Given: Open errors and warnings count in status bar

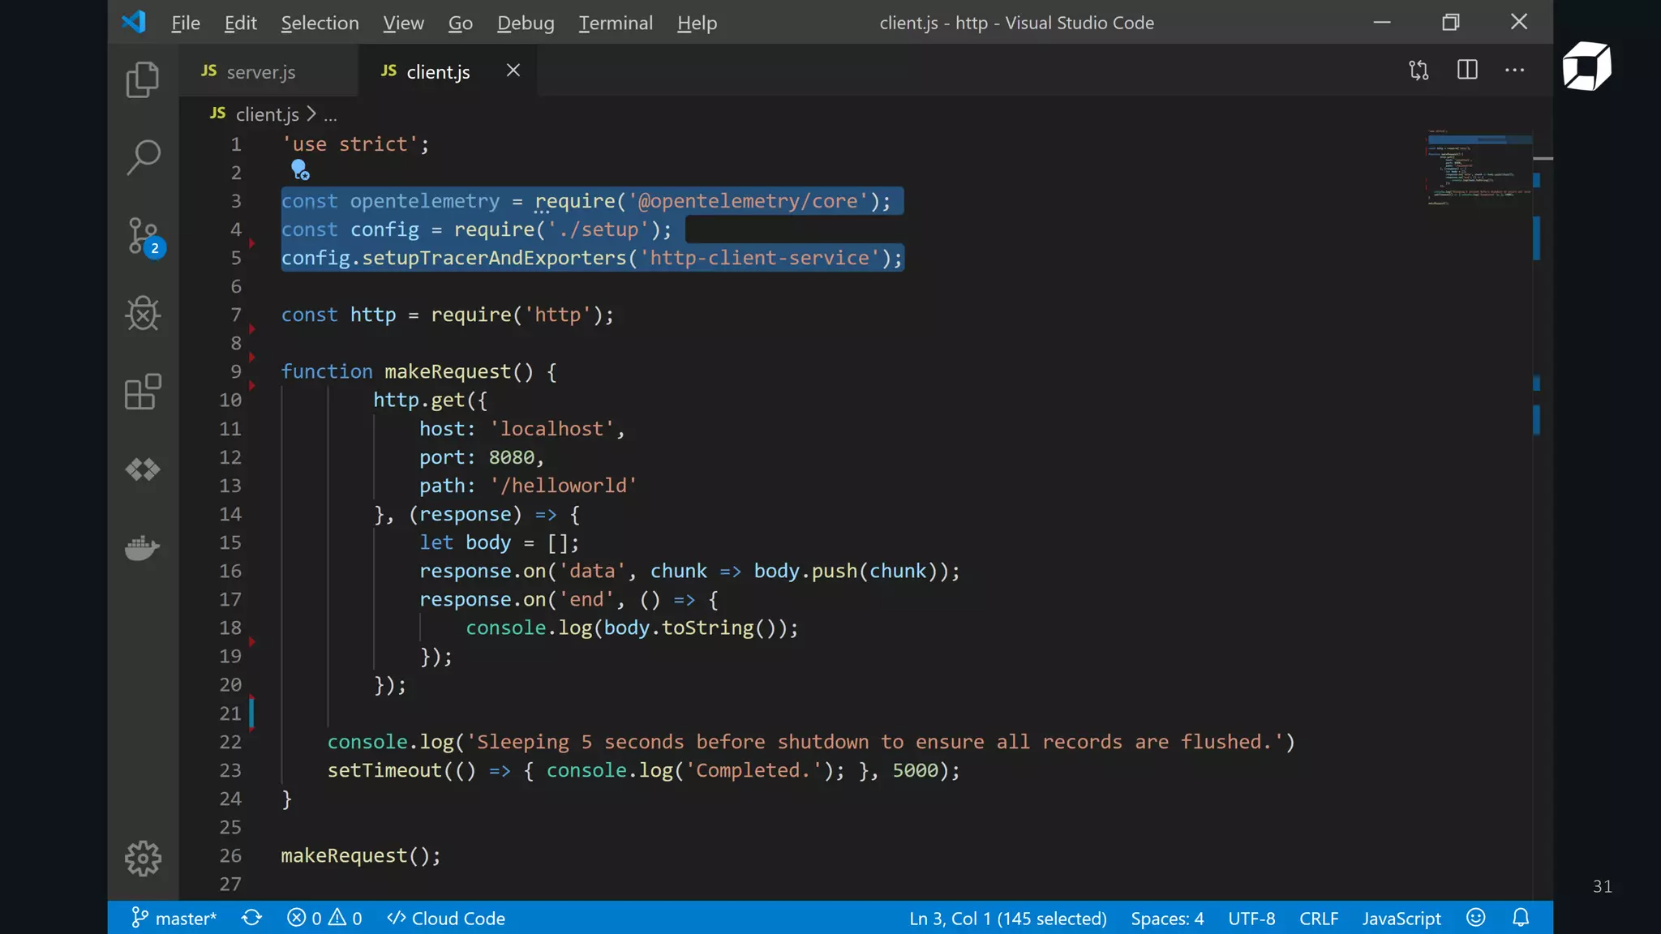Looking at the screenshot, I should [x=324, y=918].
